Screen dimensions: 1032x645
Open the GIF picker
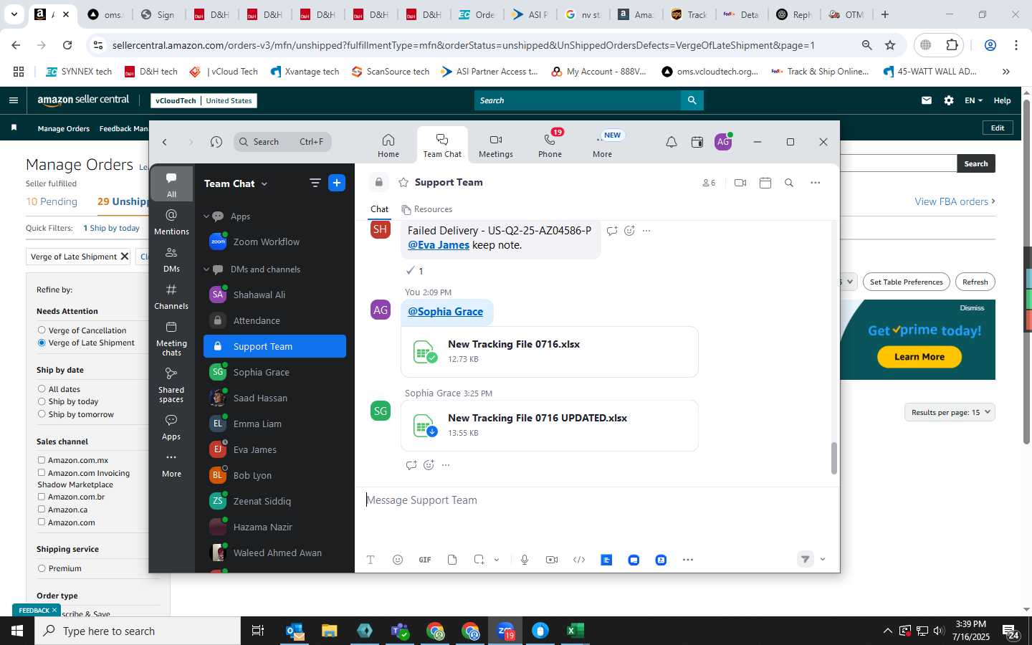425,560
